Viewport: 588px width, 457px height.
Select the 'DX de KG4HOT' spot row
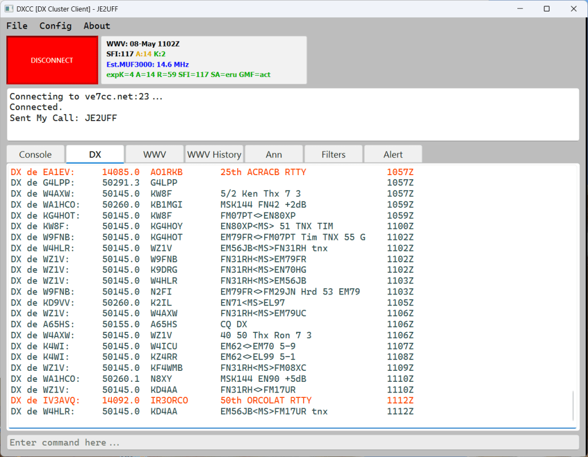[x=212, y=215]
